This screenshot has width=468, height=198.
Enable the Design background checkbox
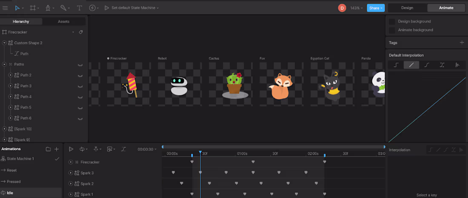tap(392, 21)
